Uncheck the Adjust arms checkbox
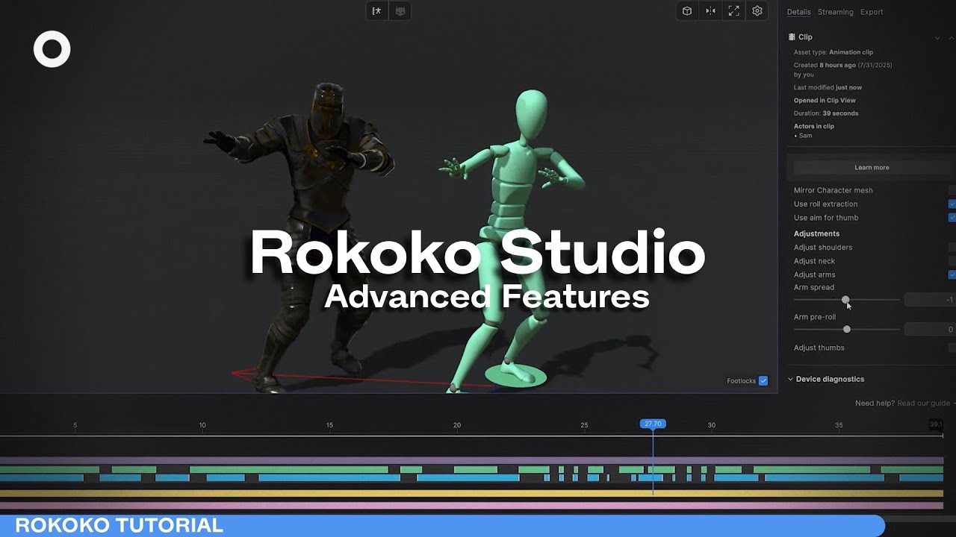The image size is (956, 537). 952,274
